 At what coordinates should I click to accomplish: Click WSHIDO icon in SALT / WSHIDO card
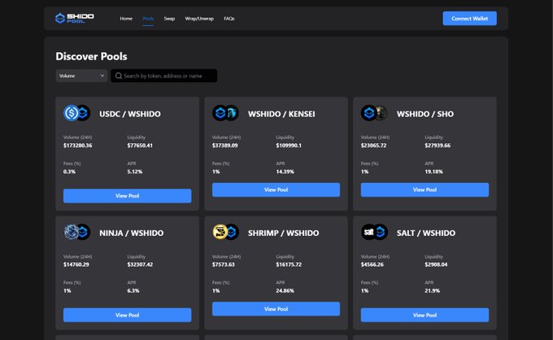[x=381, y=232]
